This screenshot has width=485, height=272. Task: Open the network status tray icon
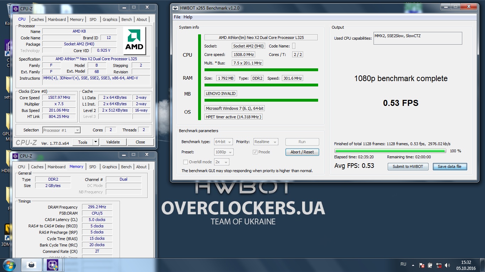point(439,265)
